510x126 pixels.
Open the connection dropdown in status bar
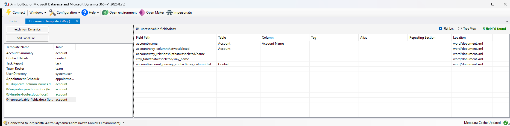pos(124,123)
